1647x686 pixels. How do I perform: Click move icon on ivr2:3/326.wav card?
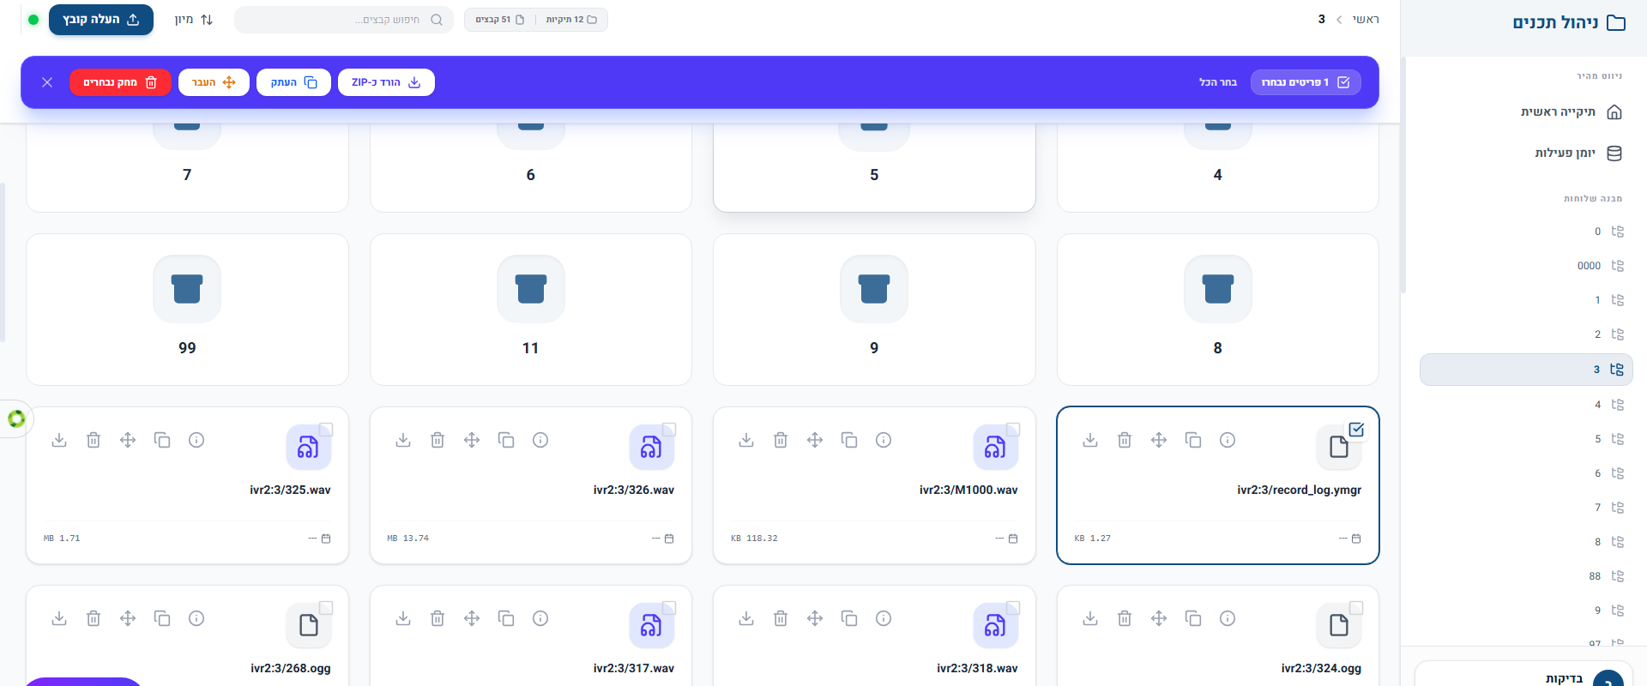coord(472,440)
